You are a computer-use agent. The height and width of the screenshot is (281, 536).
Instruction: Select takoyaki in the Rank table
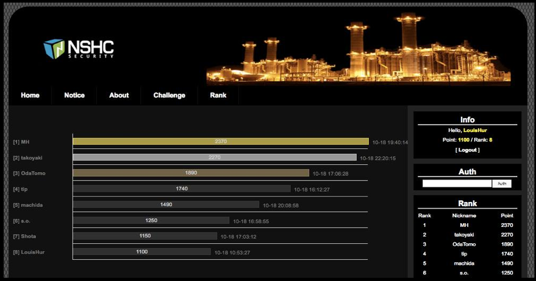[x=465, y=235]
